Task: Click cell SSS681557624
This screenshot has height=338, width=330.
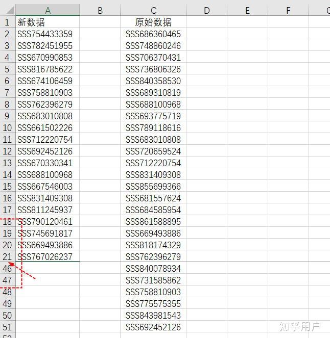Action: 153,198
